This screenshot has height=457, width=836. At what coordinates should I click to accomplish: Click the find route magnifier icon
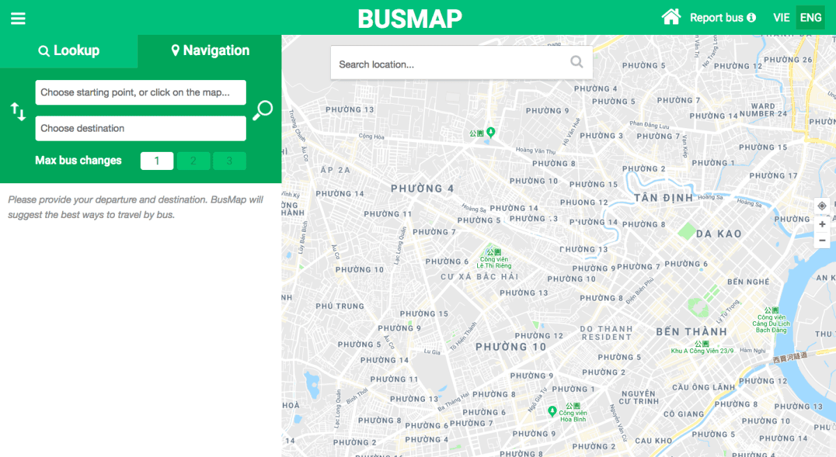click(263, 110)
